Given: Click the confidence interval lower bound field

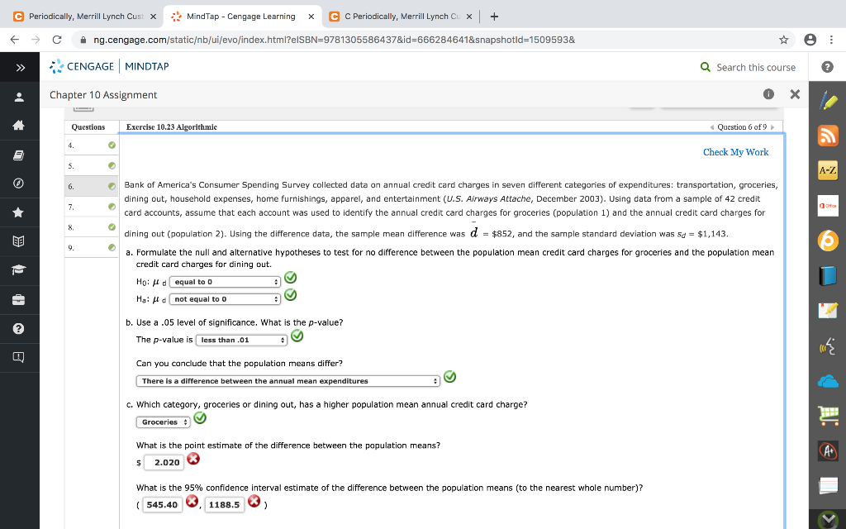Looking at the screenshot, I should pos(163,505).
